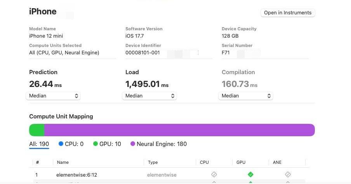Image resolution: width=351 pixels, height=184 pixels.
Task: Select the All: 190 filter tab
Action: [x=39, y=144]
